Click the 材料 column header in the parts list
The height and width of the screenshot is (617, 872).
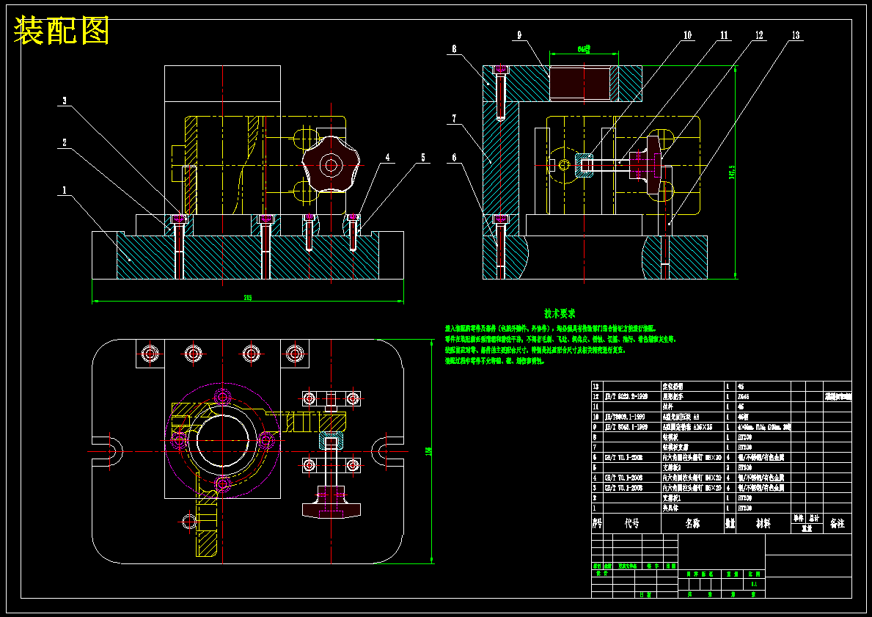pos(763,524)
